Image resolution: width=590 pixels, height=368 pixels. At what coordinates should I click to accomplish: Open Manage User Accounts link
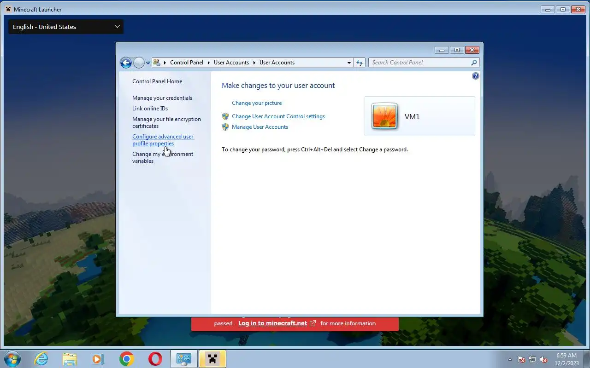260,127
